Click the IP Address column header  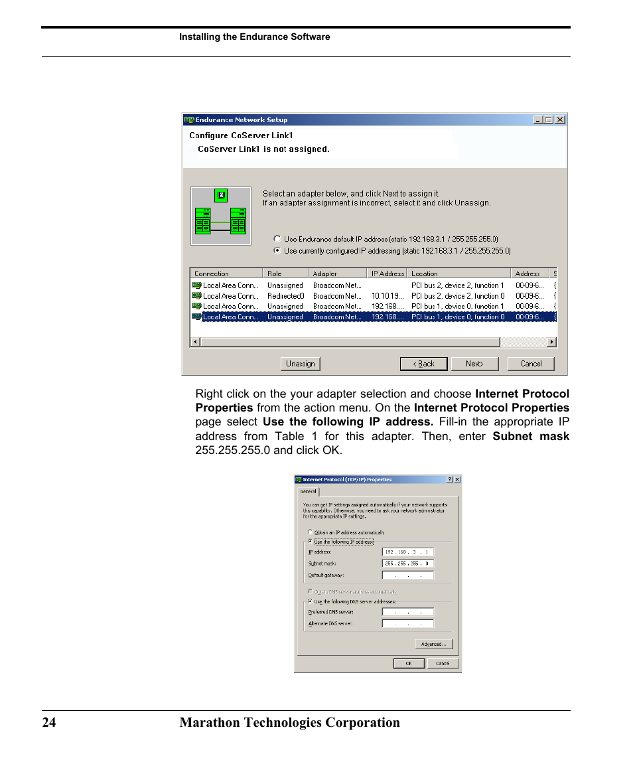(387, 273)
